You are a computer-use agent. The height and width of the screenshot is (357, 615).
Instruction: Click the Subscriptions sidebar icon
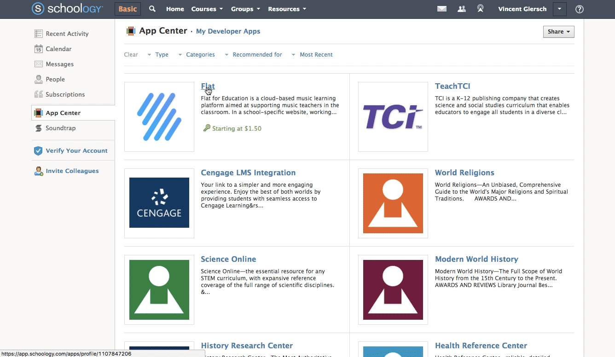click(x=39, y=94)
